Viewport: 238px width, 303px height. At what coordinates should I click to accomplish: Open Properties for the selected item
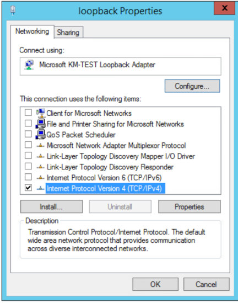click(x=189, y=207)
